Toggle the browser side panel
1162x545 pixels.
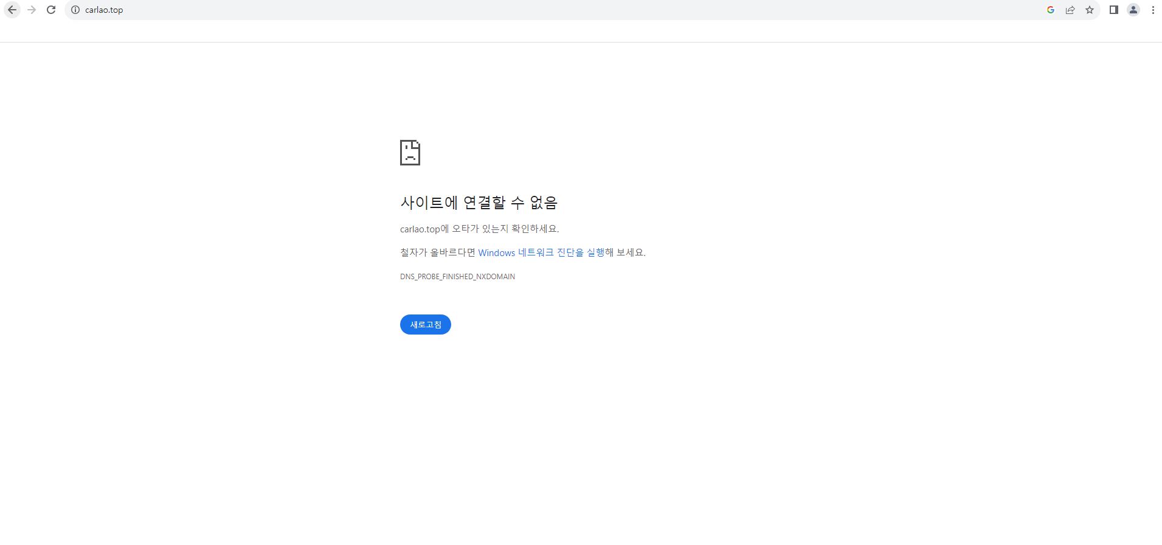pyautogui.click(x=1114, y=10)
